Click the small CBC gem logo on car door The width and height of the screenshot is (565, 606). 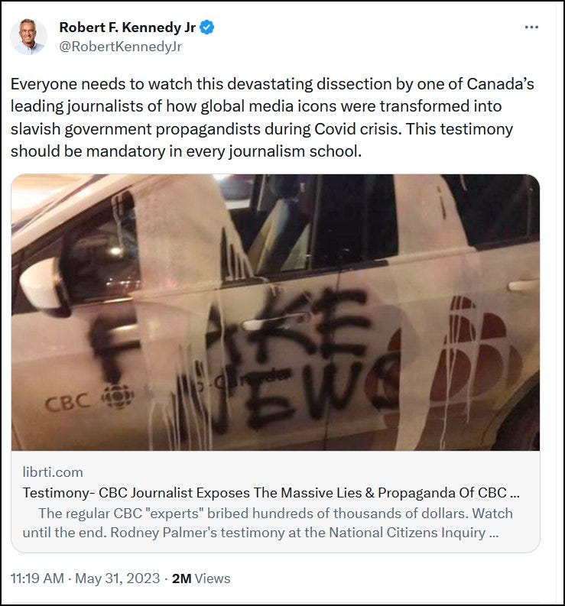[117, 397]
